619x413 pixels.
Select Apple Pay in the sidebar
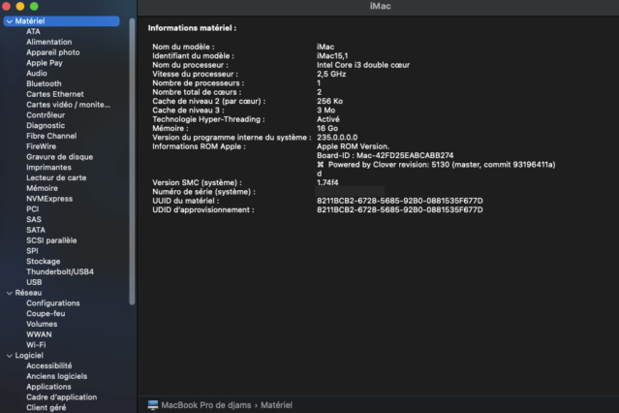coord(45,63)
